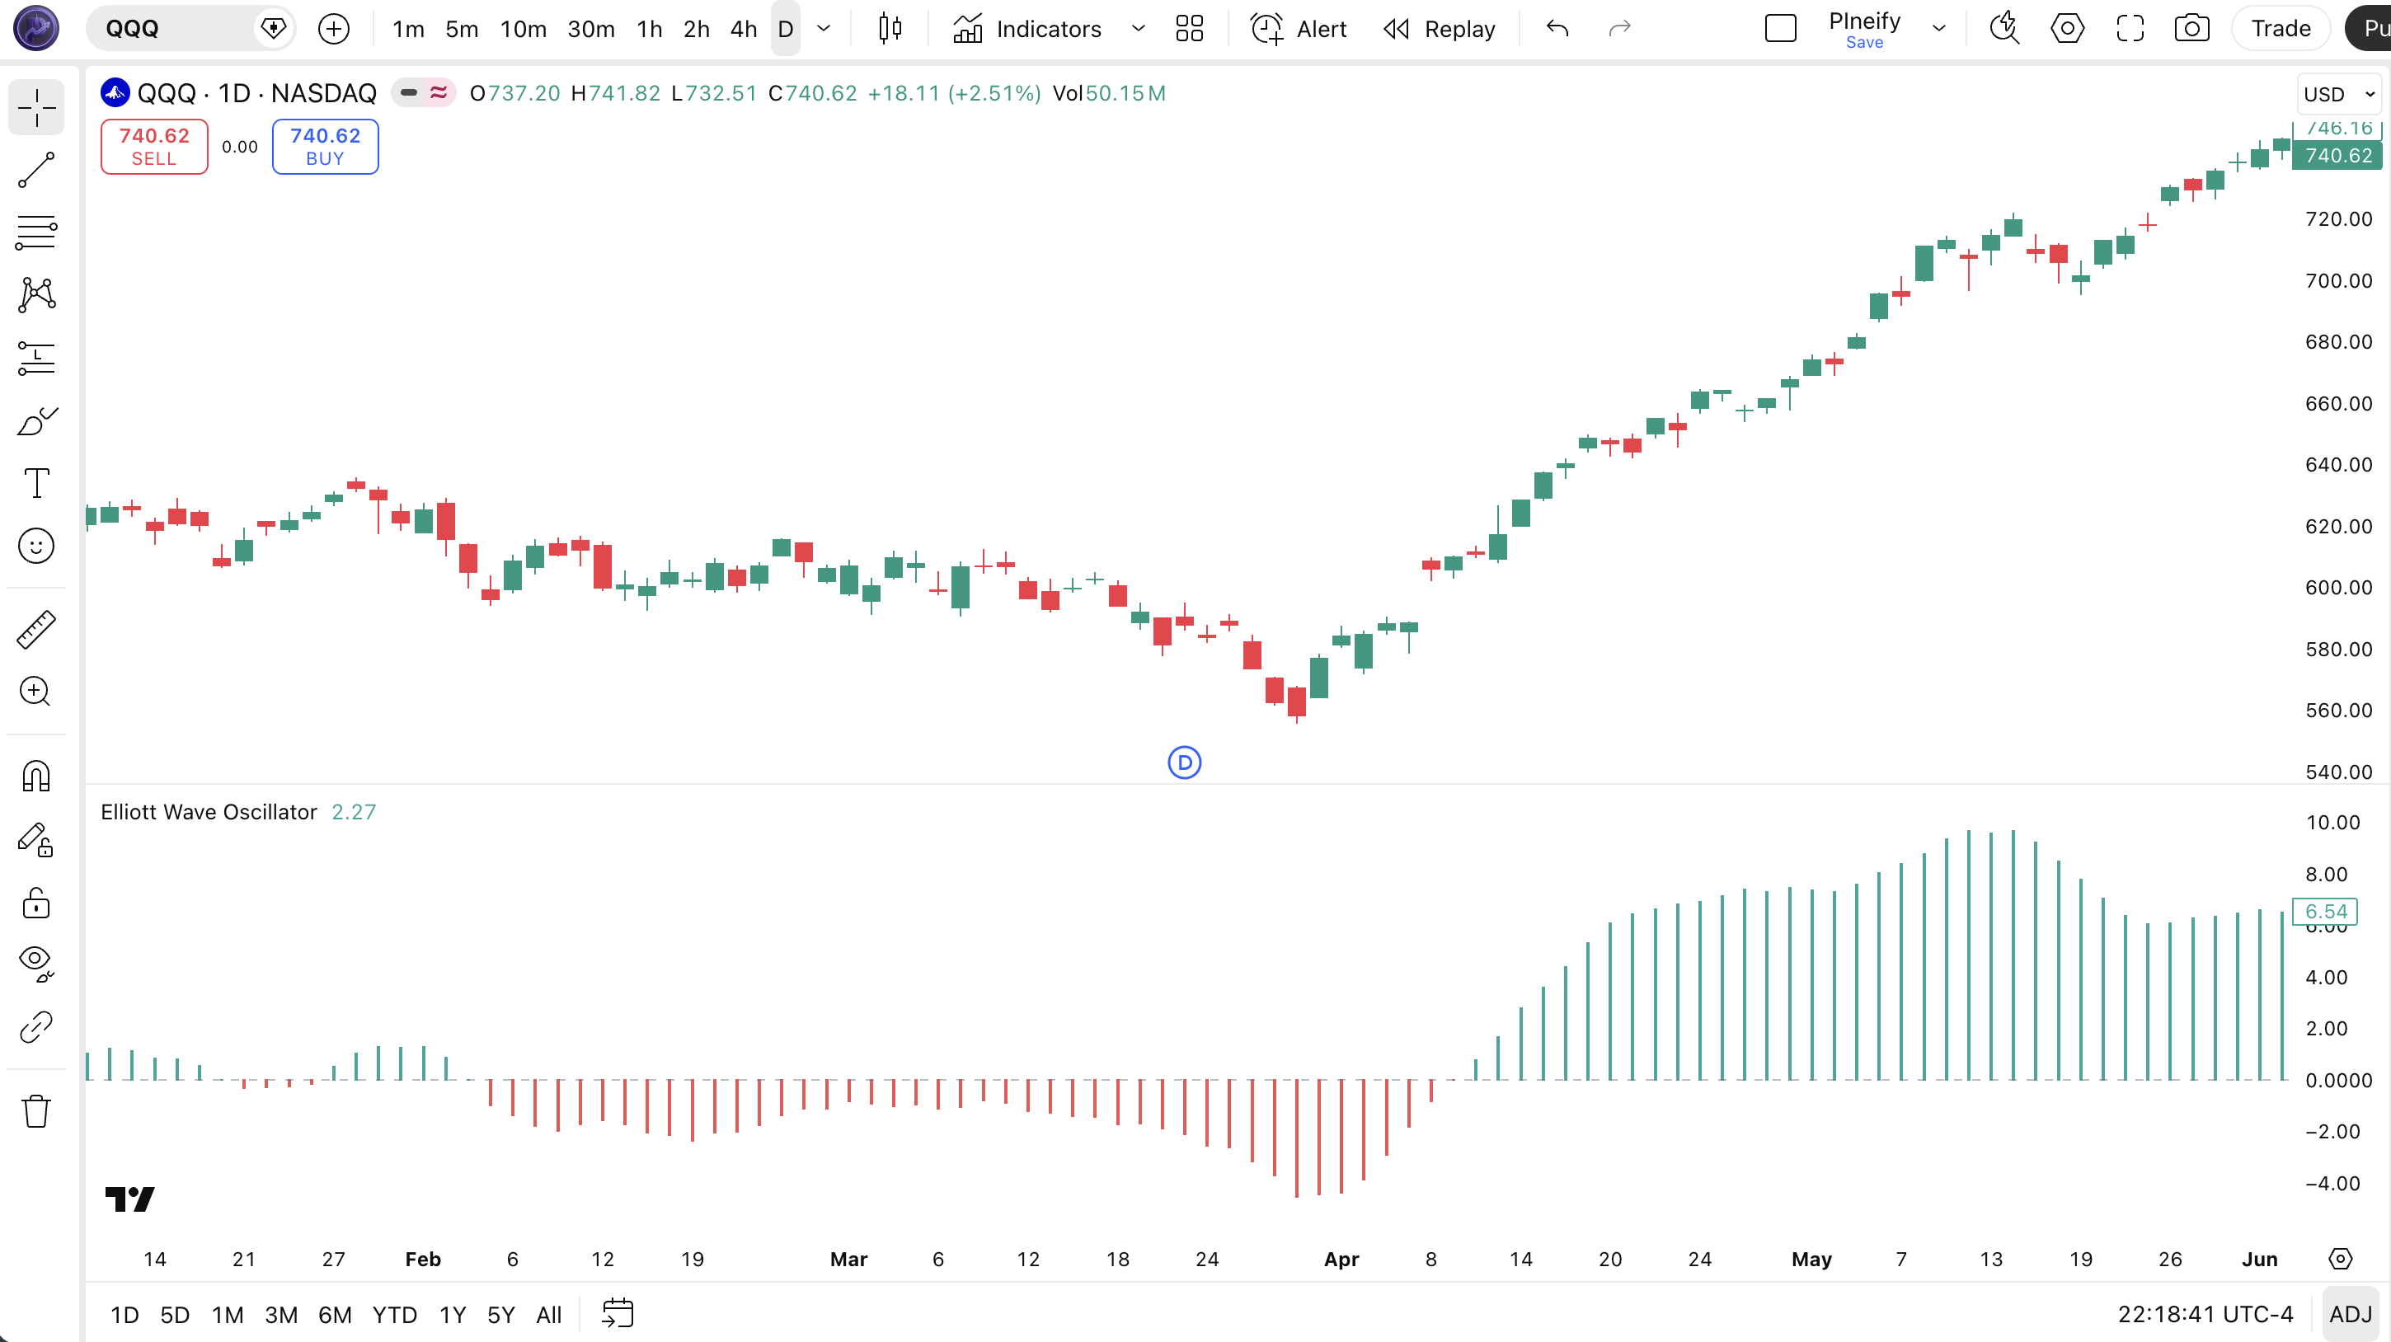Open the emoji icons tool
Screen dimensions: 2391x1342
(36, 546)
